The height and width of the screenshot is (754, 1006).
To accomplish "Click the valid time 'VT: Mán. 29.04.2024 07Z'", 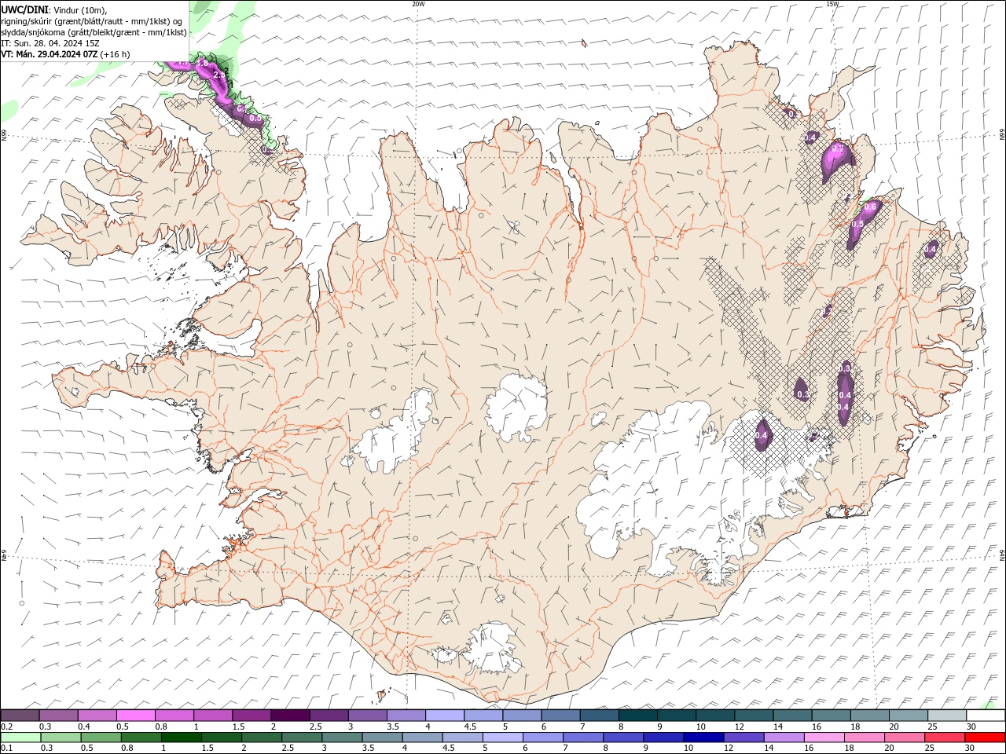I will click(x=49, y=54).
